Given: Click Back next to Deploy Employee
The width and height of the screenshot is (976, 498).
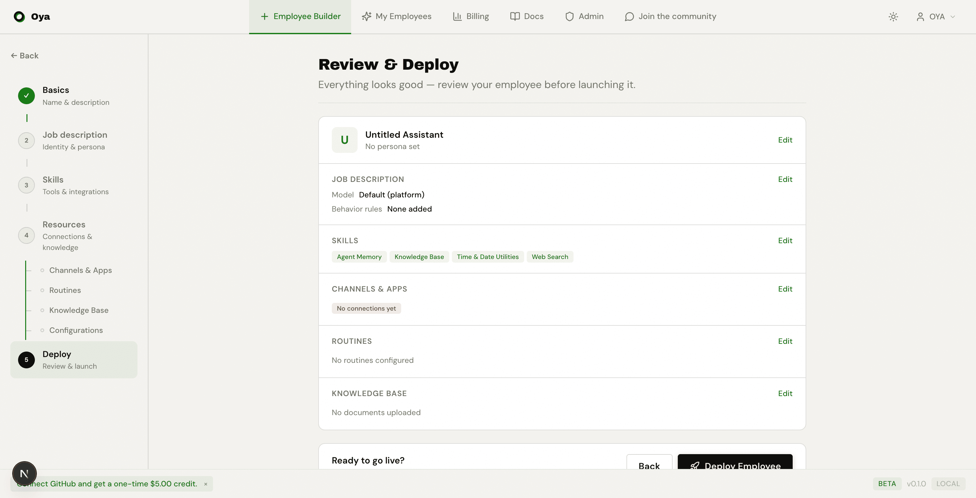Looking at the screenshot, I should click(x=649, y=466).
